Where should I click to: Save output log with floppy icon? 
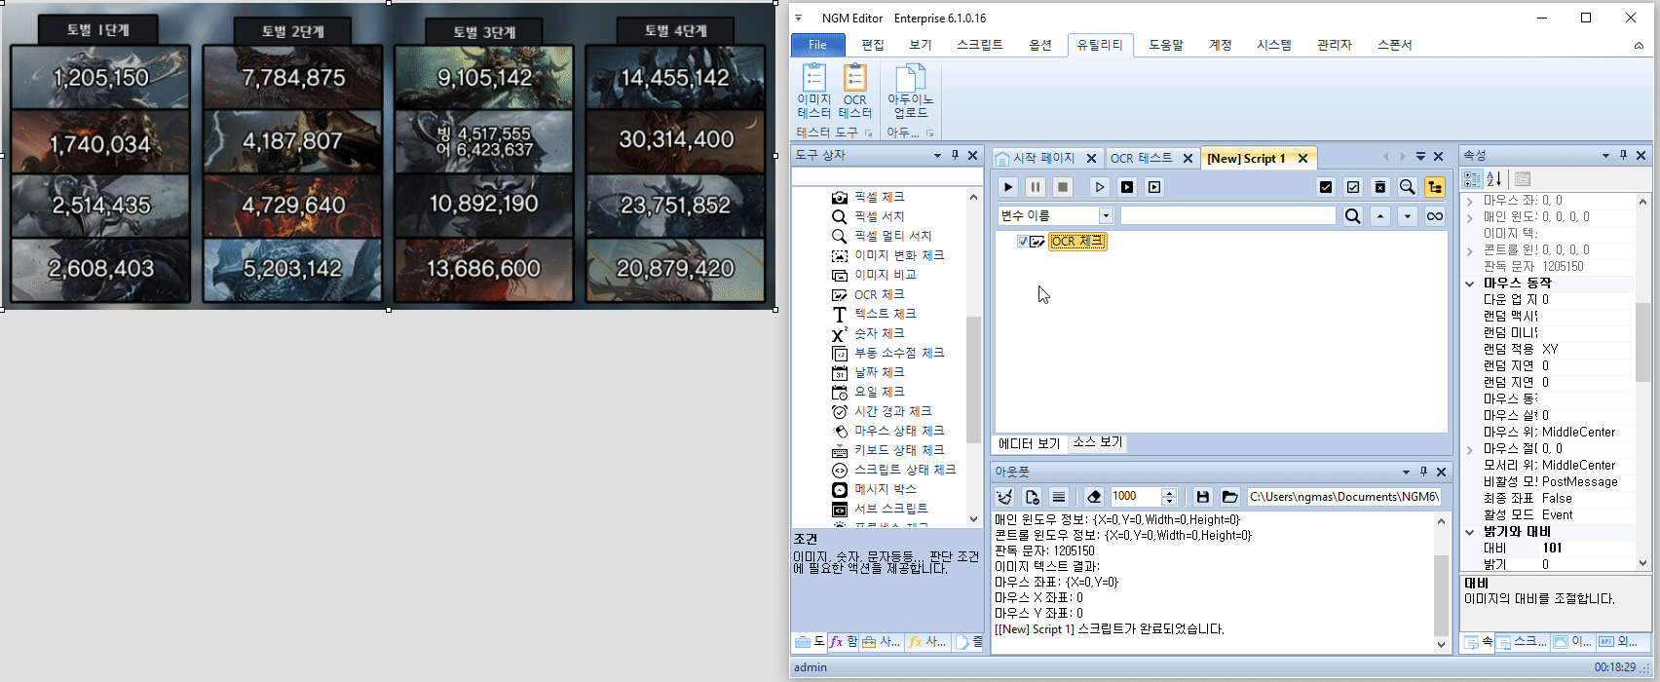point(1203,497)
